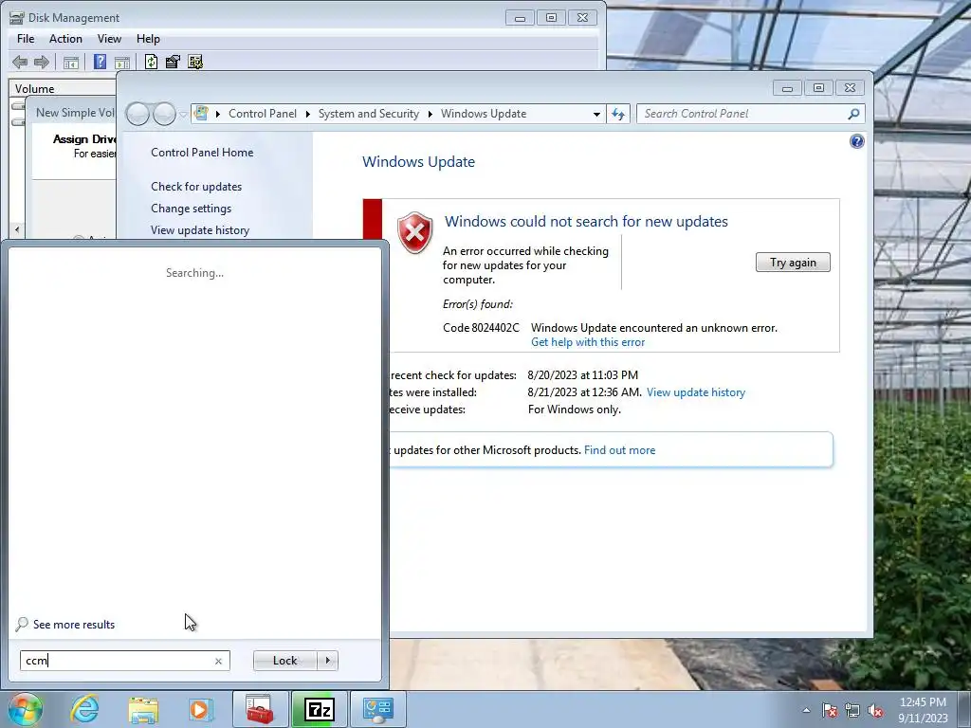Click the System and Security breadcrumb segment
This screenshot has width=971, height=728.
click(x=369, y=114)
